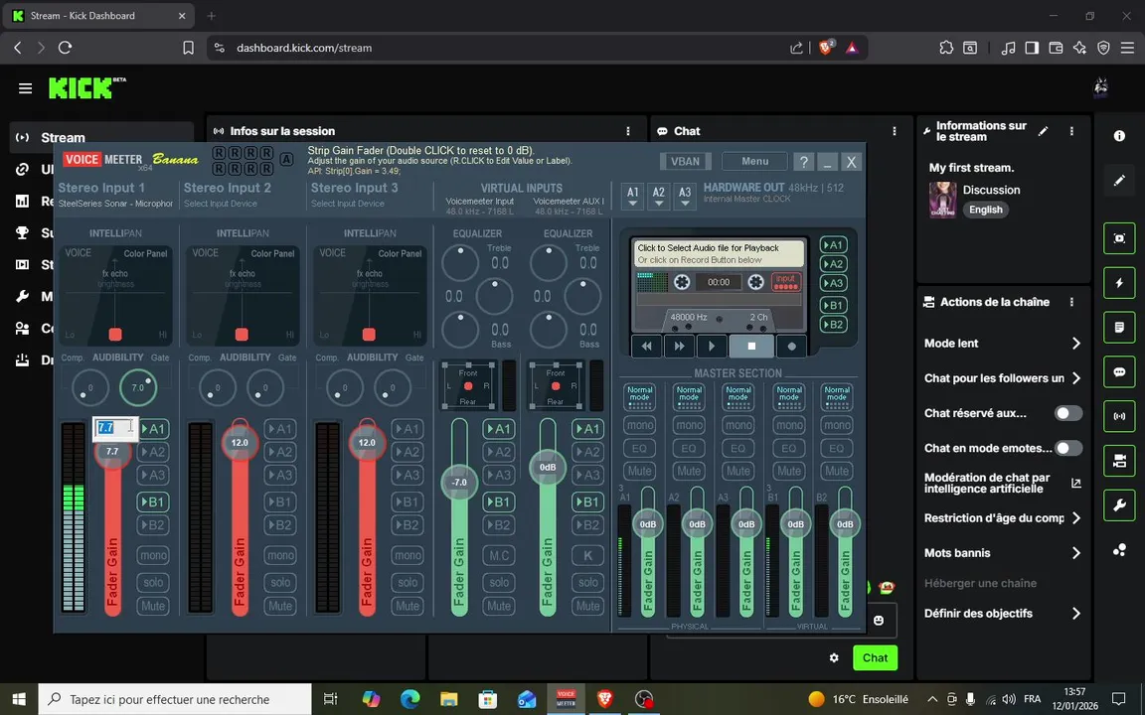Mute the Stereo Input 1 strip
Viewport: 1145px width, 715px height.
click(x=153, y=606)
